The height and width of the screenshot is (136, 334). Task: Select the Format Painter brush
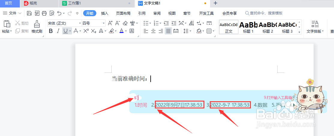click(x=37, y=24)
